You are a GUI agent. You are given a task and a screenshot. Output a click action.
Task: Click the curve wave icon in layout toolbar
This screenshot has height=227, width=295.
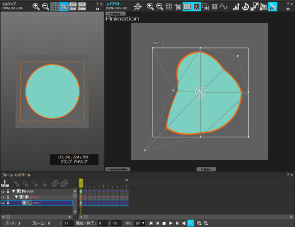pyautogui.click(x=224, y=7)
